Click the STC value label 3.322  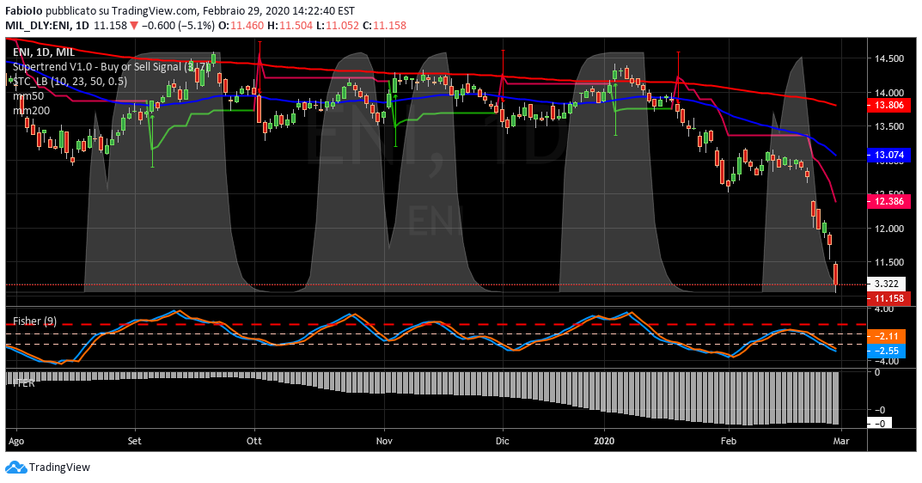click(x=887, y=284)
